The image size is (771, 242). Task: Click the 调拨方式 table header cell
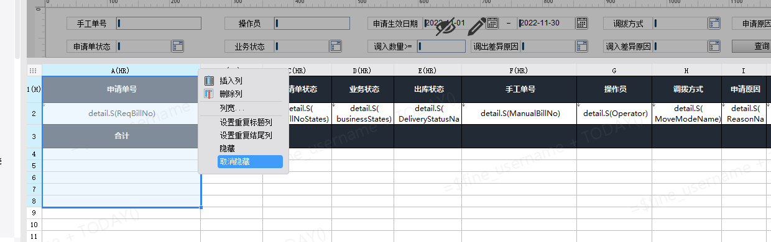coord(687,89)
